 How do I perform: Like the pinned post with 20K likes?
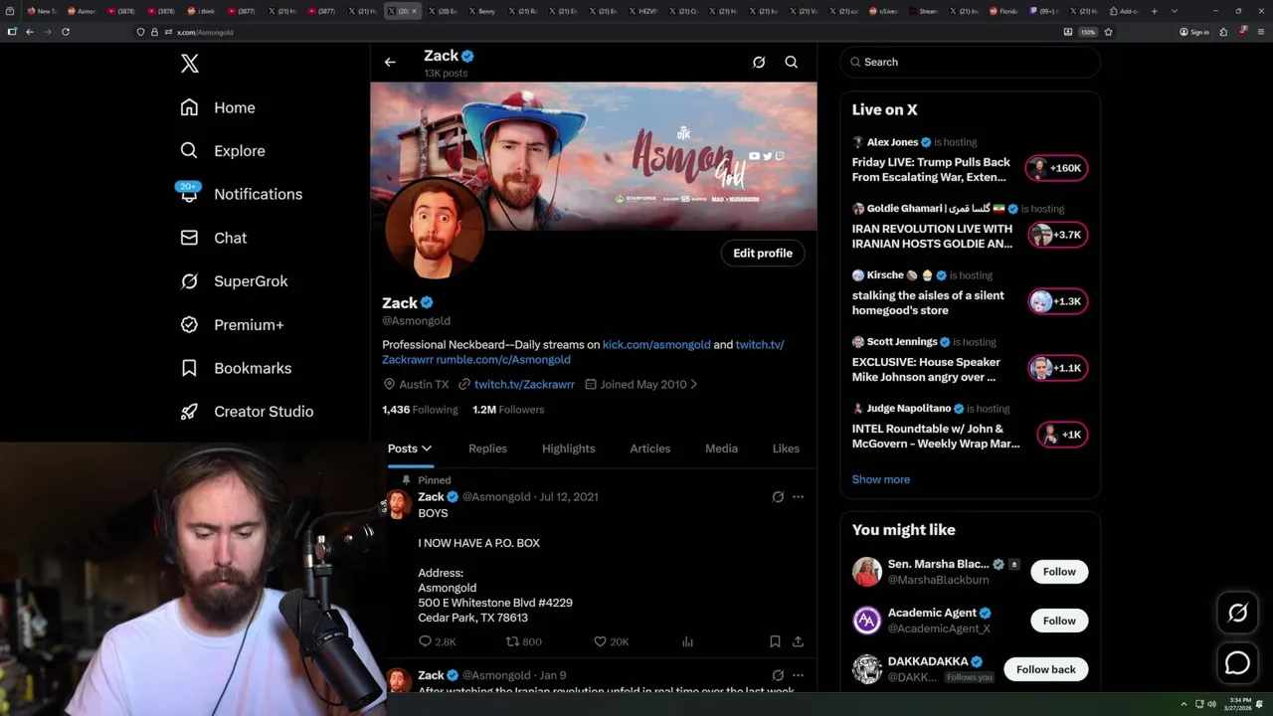coord(611,642)
